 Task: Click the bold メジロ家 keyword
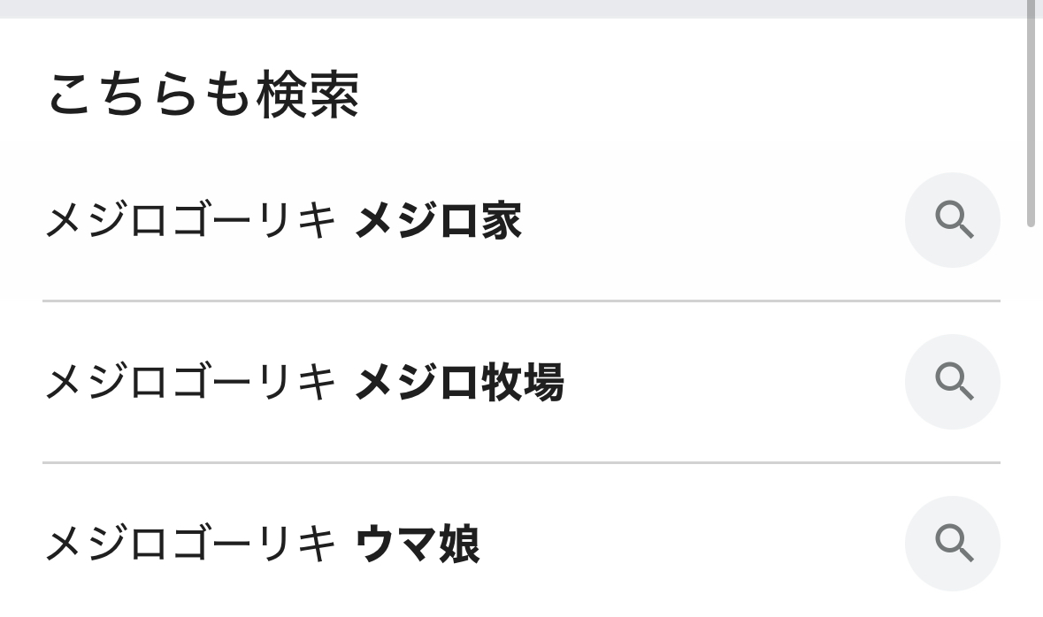[438, 221]
